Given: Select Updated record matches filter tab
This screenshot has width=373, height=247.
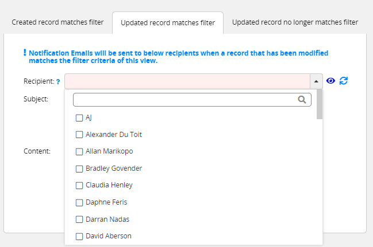Looking at the screenshot, I should [x=168, y=23].
